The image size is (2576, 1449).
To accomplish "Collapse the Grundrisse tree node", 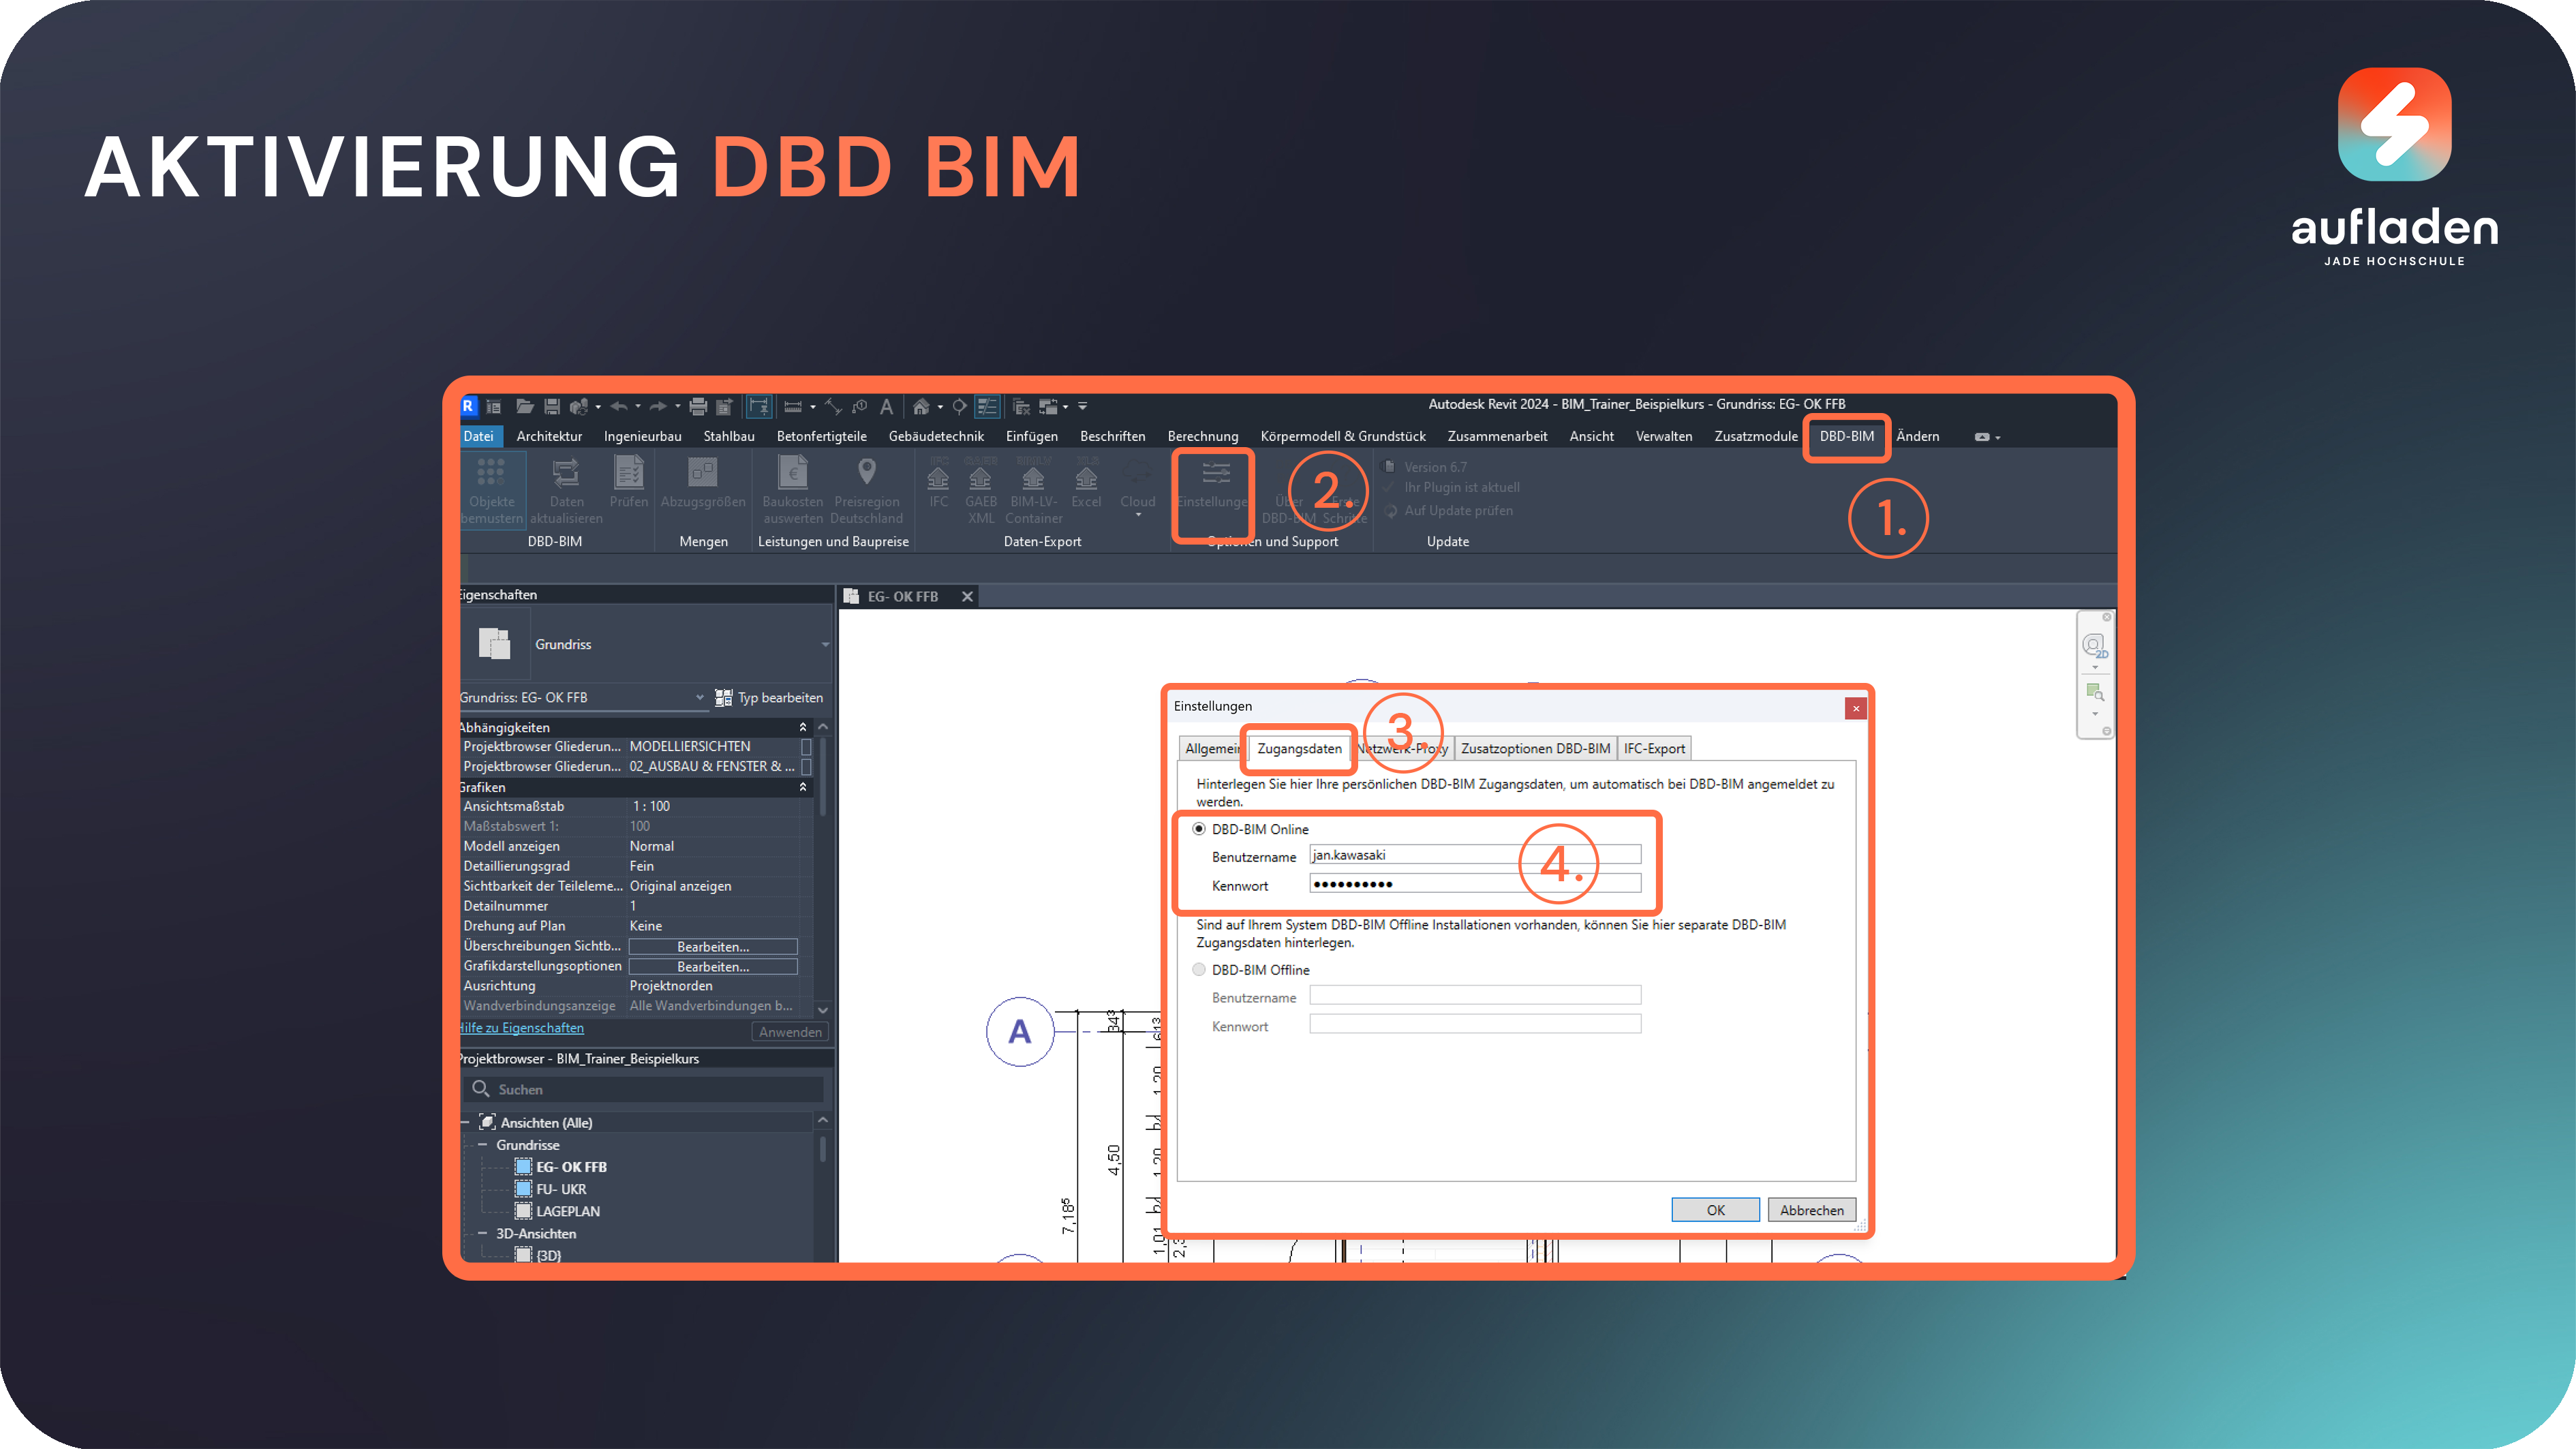I will (x=482, y=1145).
